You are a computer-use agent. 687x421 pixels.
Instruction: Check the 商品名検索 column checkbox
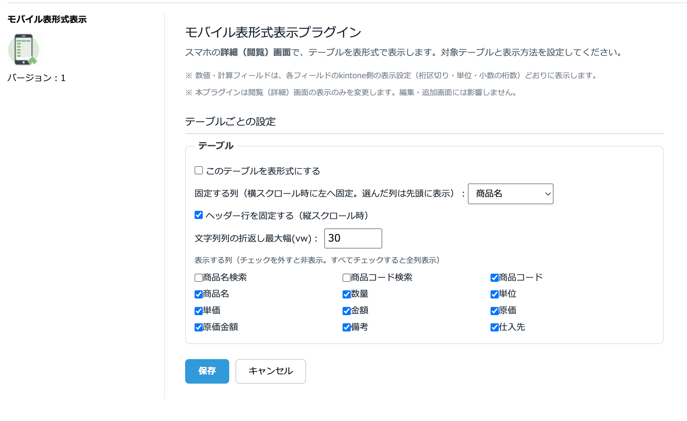199,278
